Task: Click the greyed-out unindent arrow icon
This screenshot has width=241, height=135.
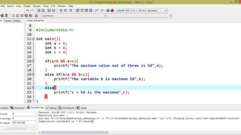Action: coord(65,10)
